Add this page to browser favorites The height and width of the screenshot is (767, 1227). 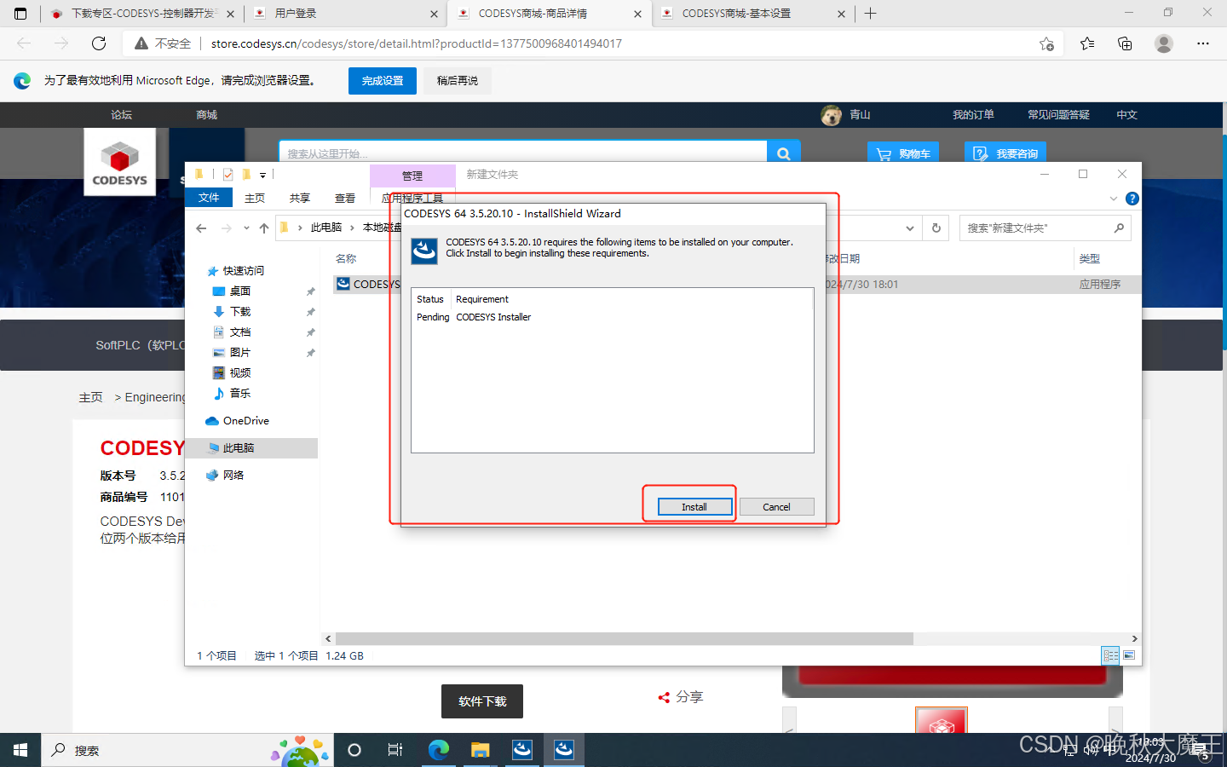click(x=1046, y=43)
